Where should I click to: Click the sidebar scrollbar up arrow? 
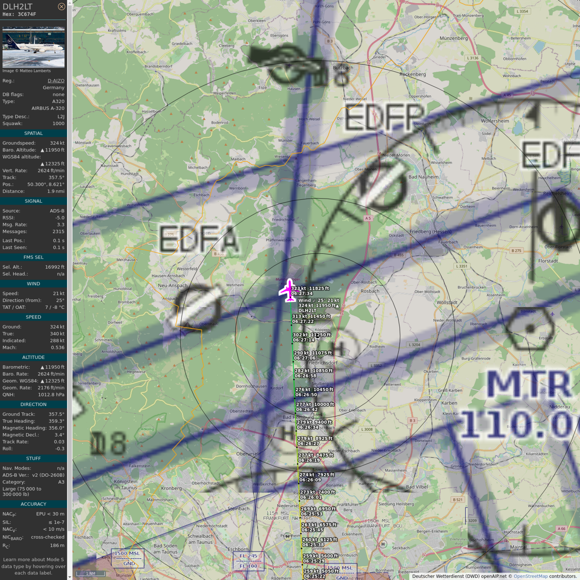point(70,3)
